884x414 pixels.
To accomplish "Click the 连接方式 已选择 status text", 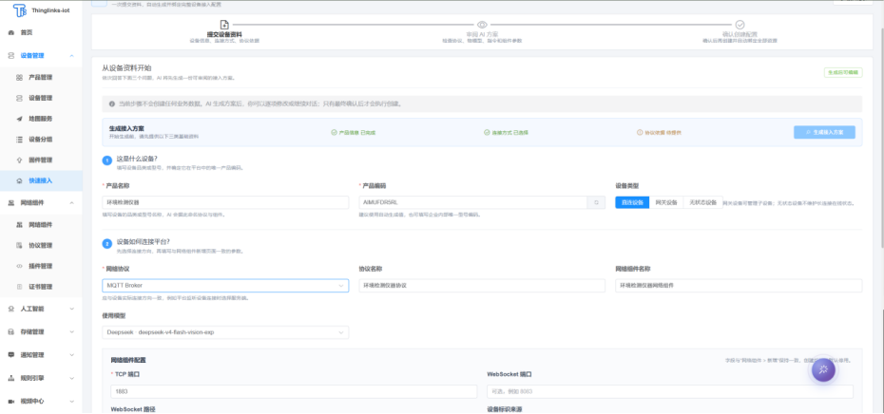I will point(509,132).
